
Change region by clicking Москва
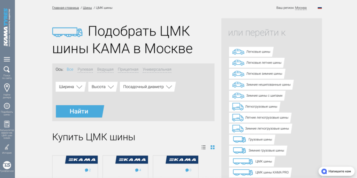tap(301, 8)
